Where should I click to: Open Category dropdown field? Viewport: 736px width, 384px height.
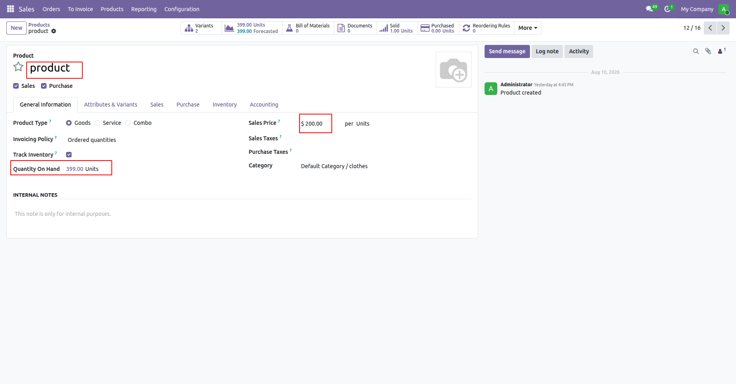(386, 166)
